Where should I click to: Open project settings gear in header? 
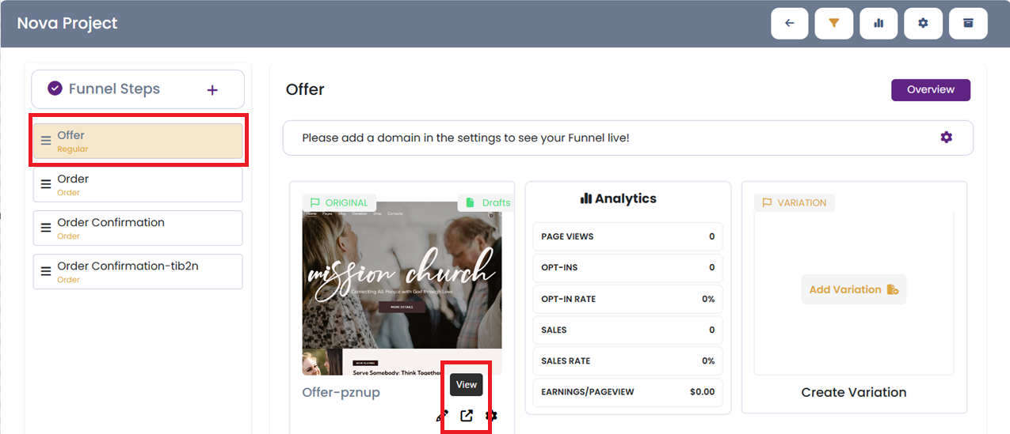click(x=923, y=24)
